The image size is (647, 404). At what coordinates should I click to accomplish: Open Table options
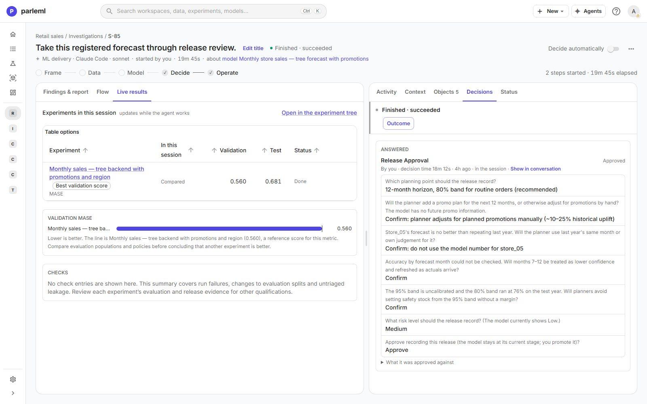click(62, 132)
